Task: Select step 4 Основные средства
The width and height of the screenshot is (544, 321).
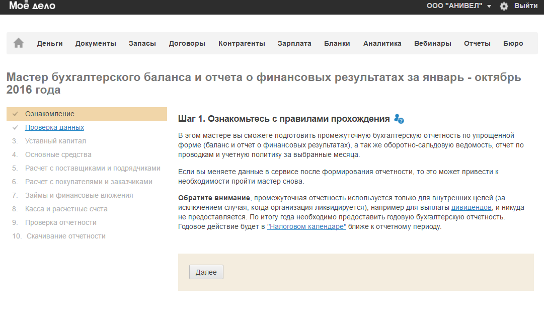Action: pos(58,154)
